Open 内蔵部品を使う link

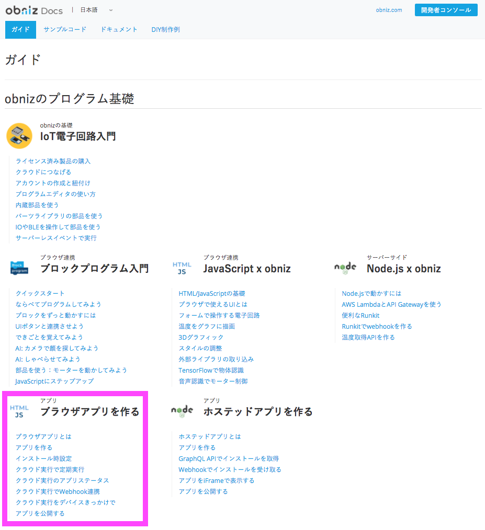tap(37, 205)
